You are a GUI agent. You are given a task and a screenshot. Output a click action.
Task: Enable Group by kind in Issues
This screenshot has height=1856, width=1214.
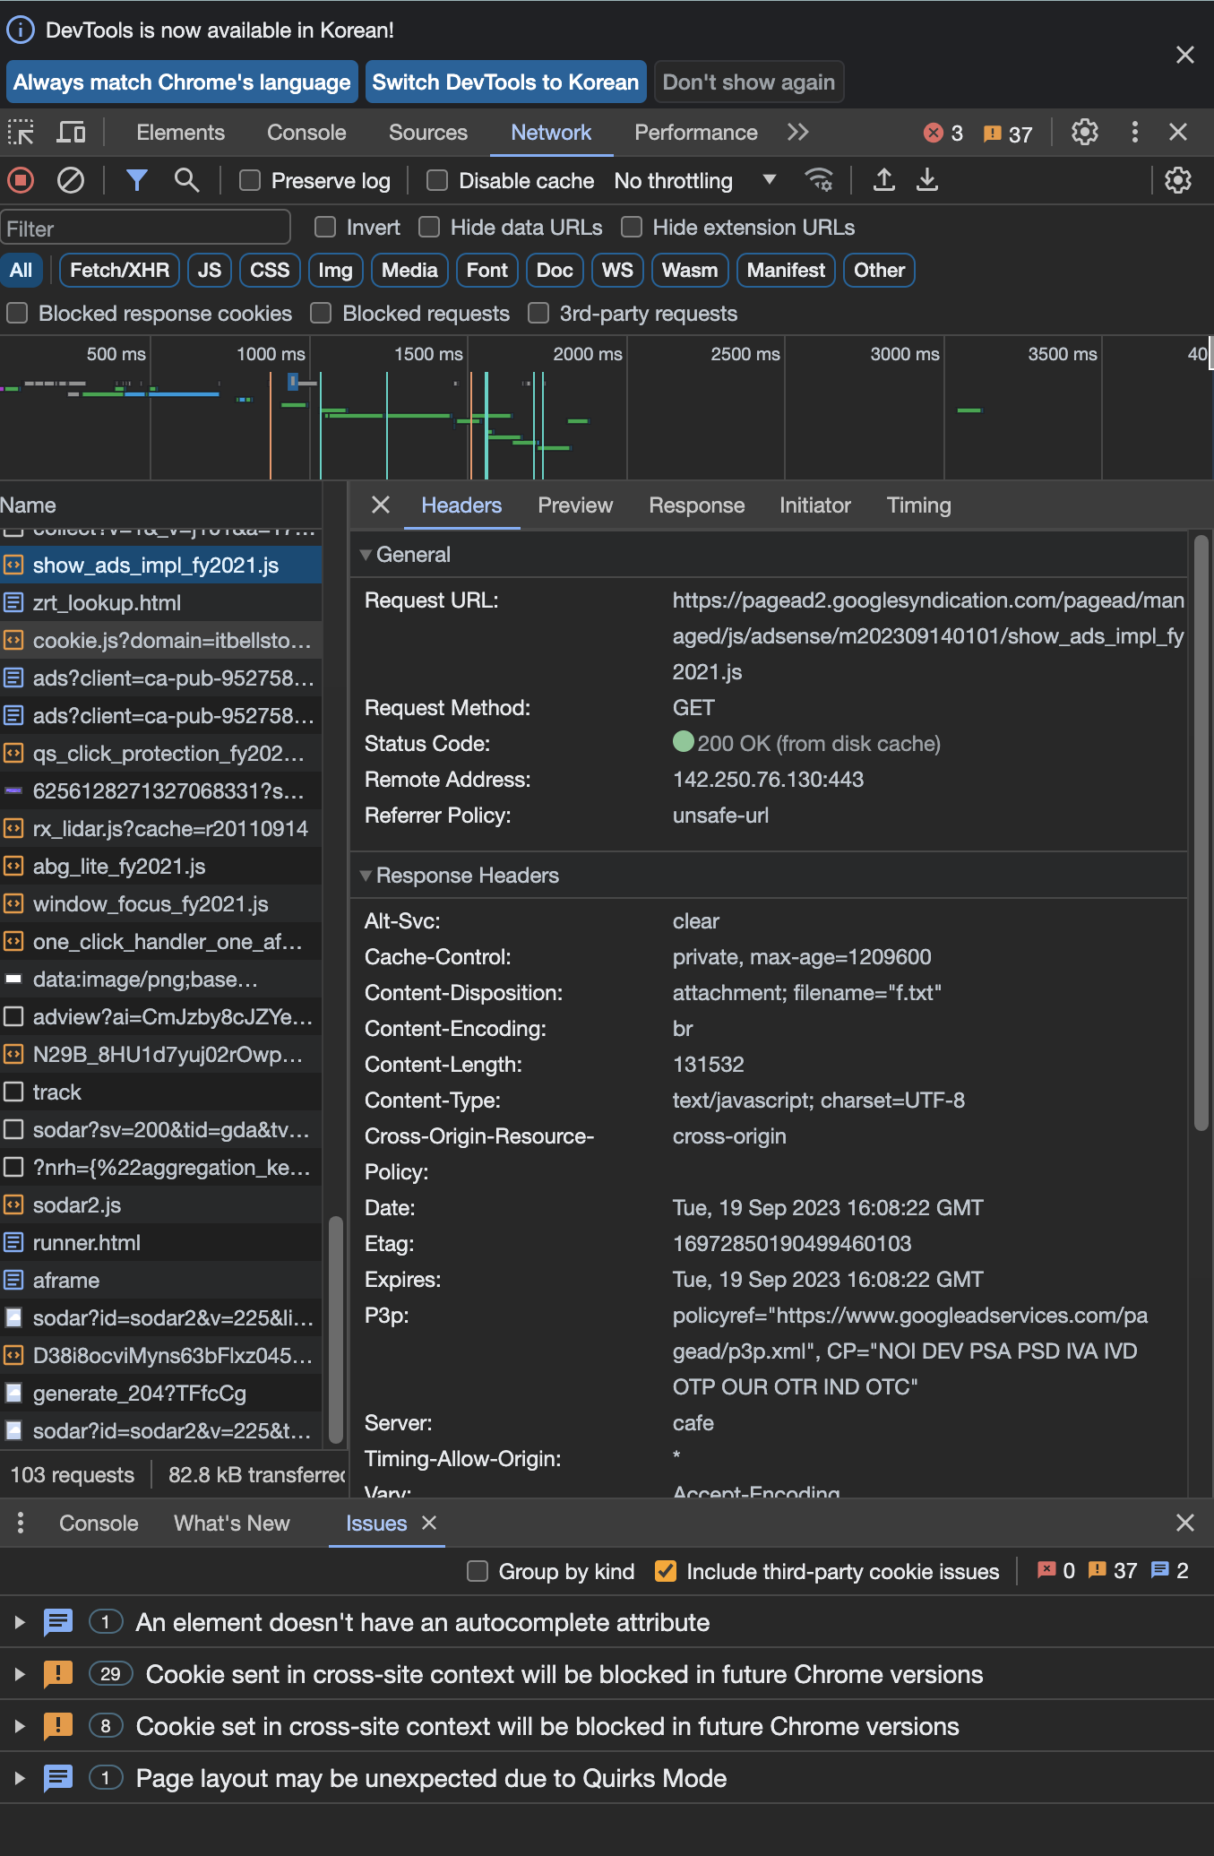pos(478,1571)
